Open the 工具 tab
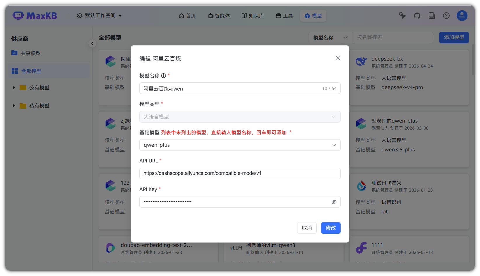Screen dimensions: 480x276 (x=284, y=16)
